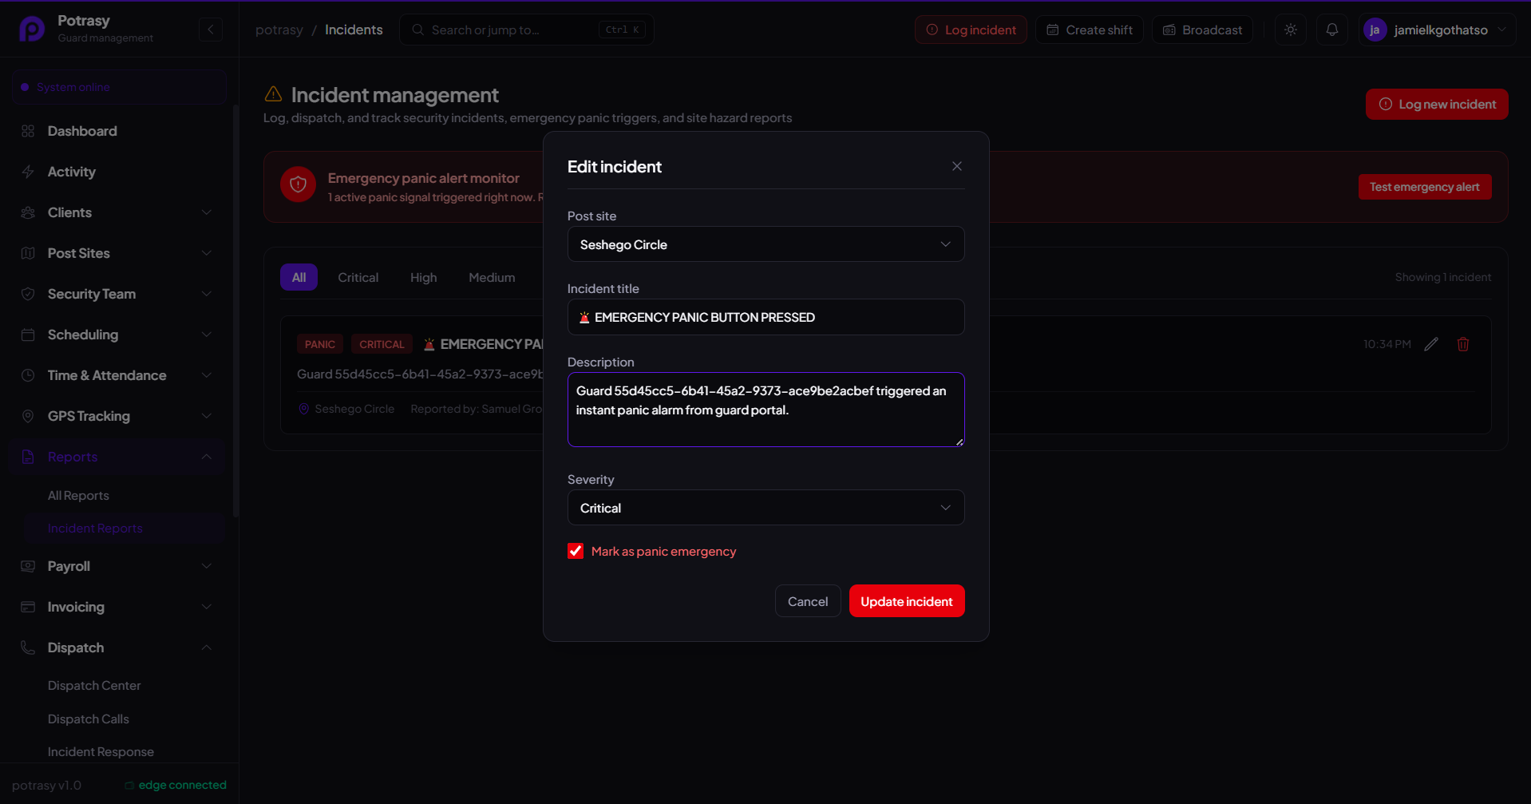Click Cancel in the dialog

click(x=808, y=601)
